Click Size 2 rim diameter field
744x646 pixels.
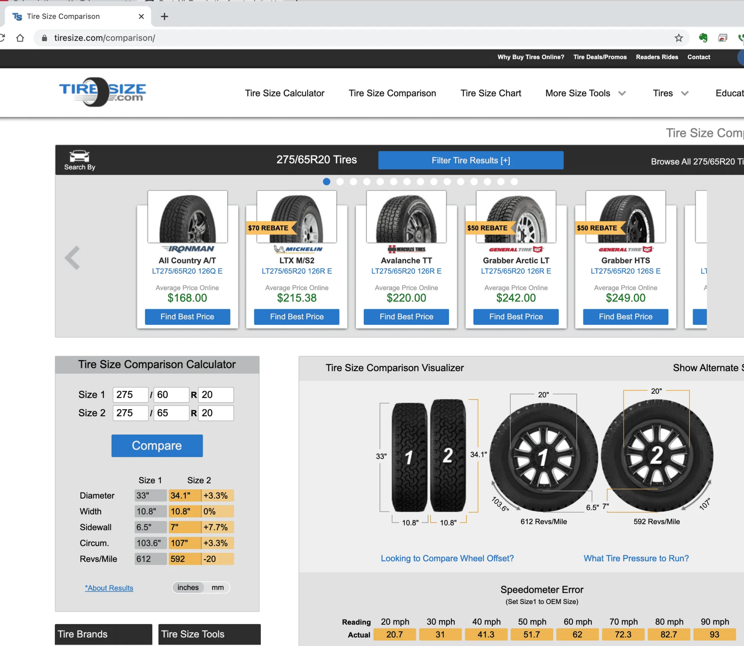[216, 413]
